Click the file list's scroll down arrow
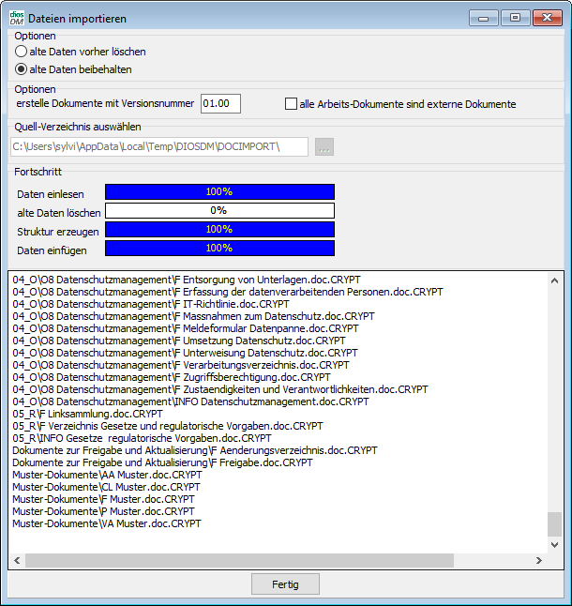This screenshot has width=572, height=606. click(555, 546)
